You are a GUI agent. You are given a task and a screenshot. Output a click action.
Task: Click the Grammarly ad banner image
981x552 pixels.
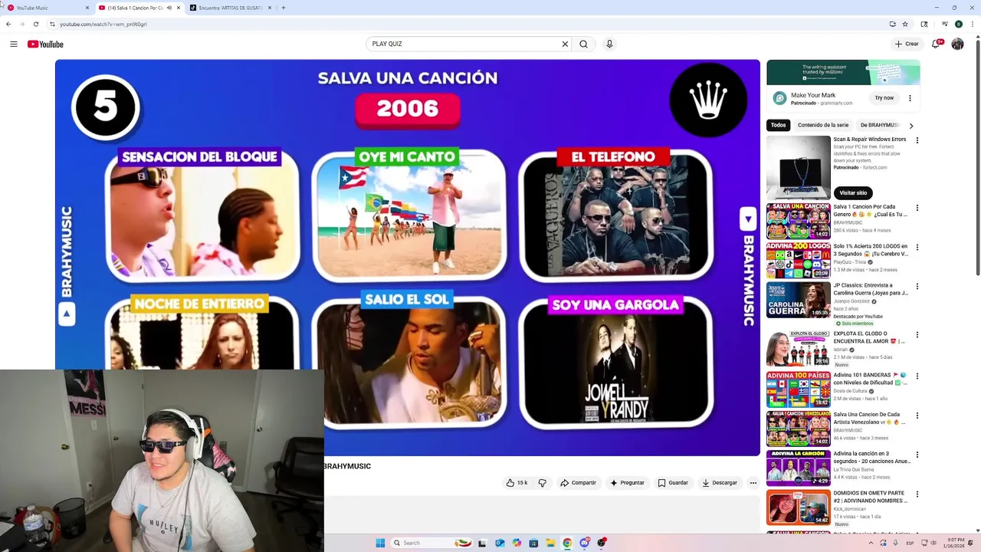[843, 72]
